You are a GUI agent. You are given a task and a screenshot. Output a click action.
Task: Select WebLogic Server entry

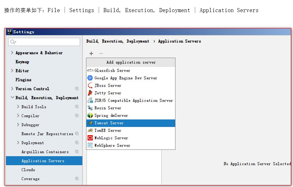(x=131, y=138)
